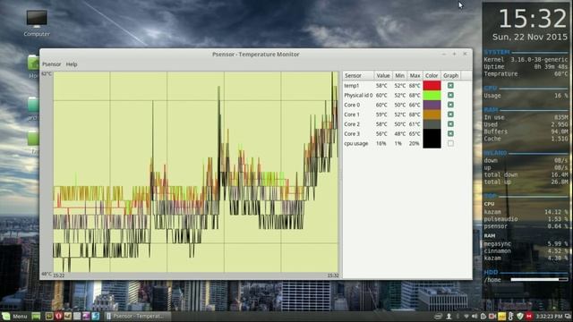Launch the blue S application in taskbar
573x322 pixels.
click(96, 316)
